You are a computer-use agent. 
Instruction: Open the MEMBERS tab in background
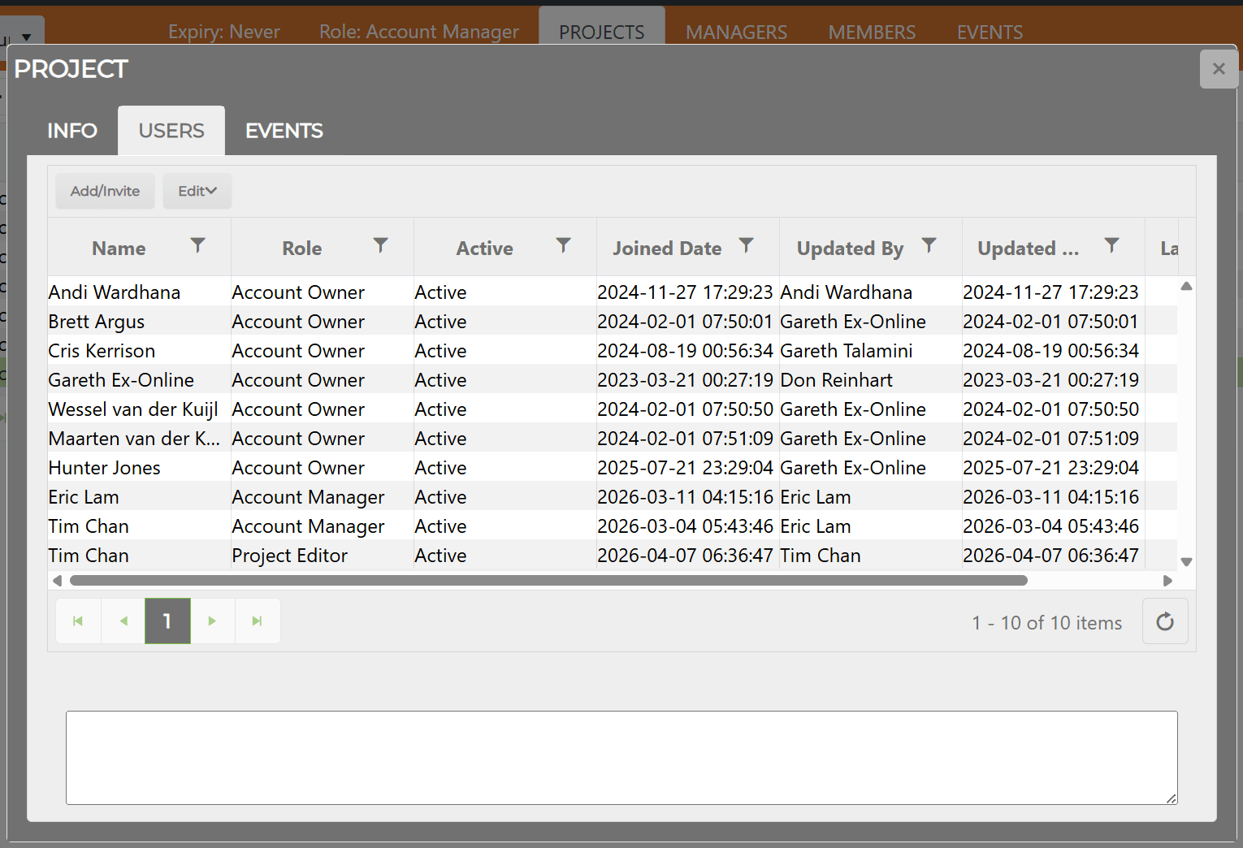point(872,32)
